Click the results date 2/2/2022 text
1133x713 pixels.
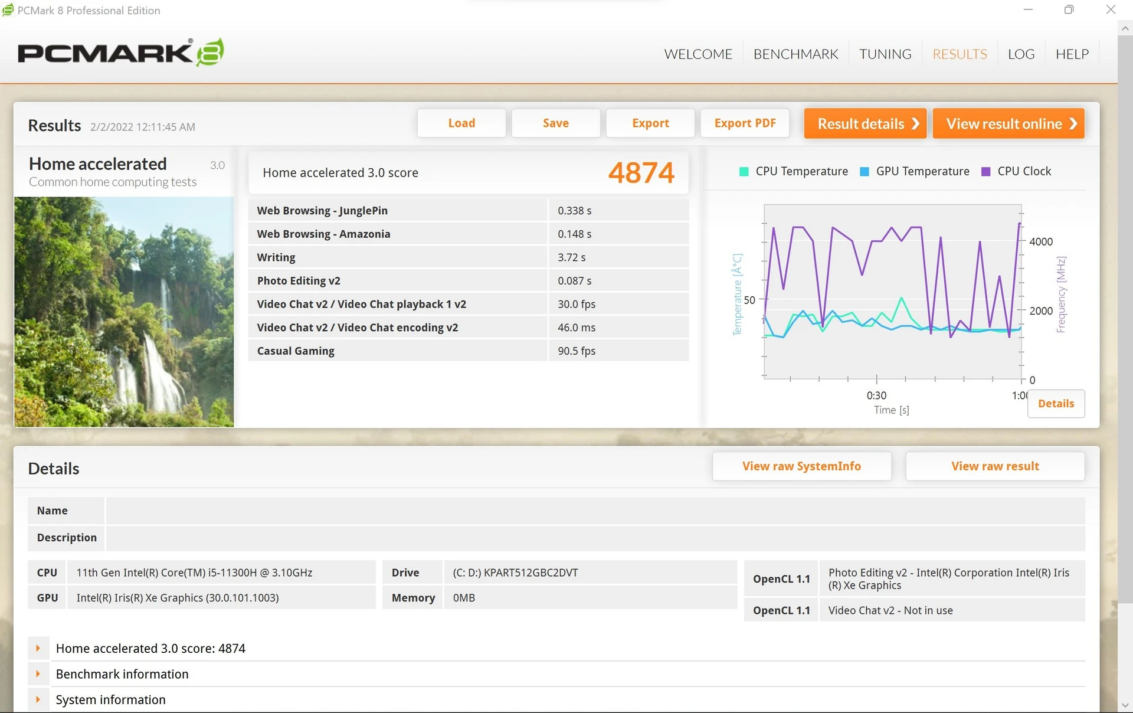[x=142, y=127]
